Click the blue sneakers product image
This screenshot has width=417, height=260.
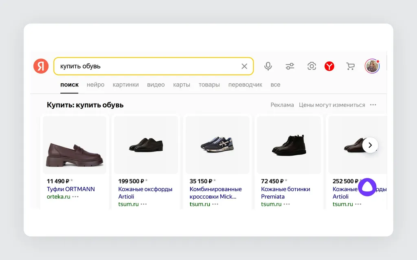point(217,145)
